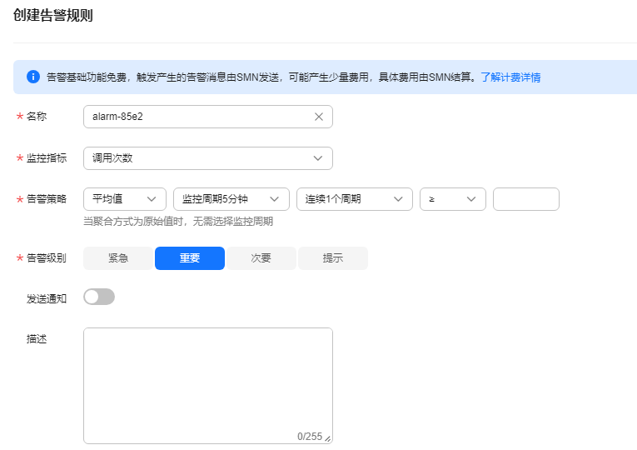Click the 创建告警规则 page title
The image size is (637, 450).
coord(53,16)
